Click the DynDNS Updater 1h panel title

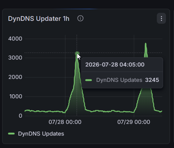[x=39, y=19]
